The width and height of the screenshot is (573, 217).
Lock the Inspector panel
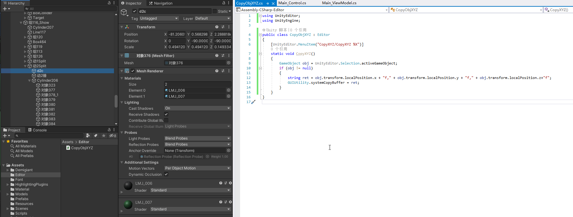[224, 3]
